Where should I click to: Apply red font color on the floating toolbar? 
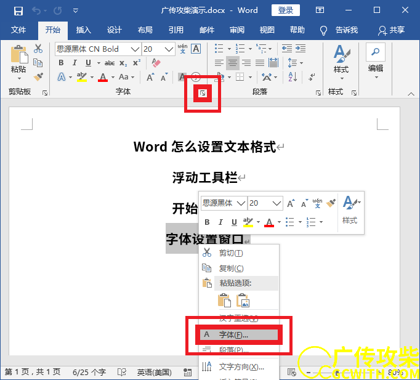pyautogui.click(x=269, y=222)
